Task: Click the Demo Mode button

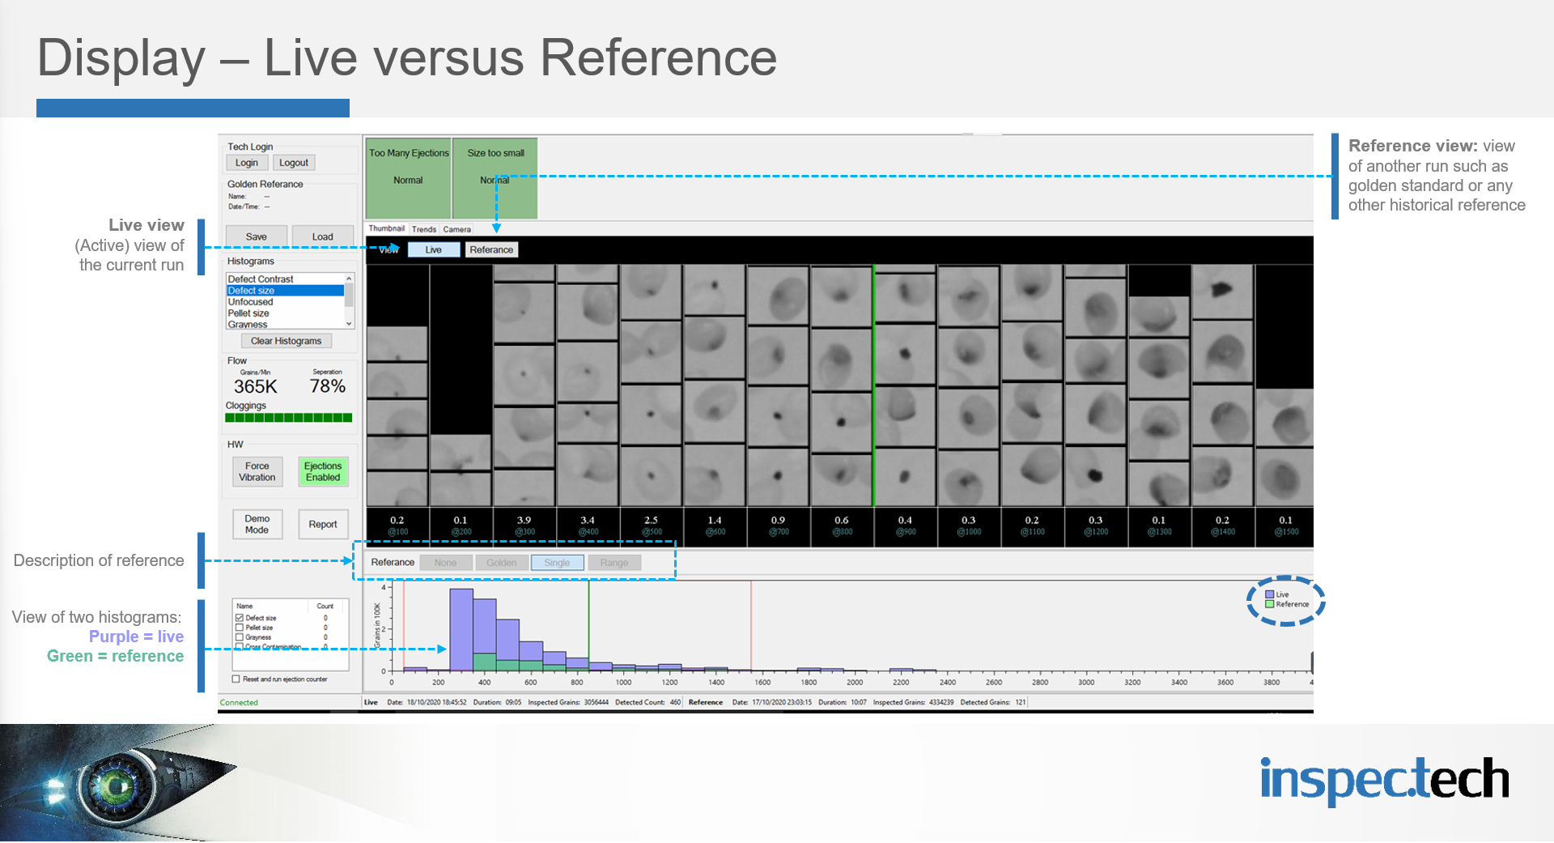Action: click(x=257, y=524)
